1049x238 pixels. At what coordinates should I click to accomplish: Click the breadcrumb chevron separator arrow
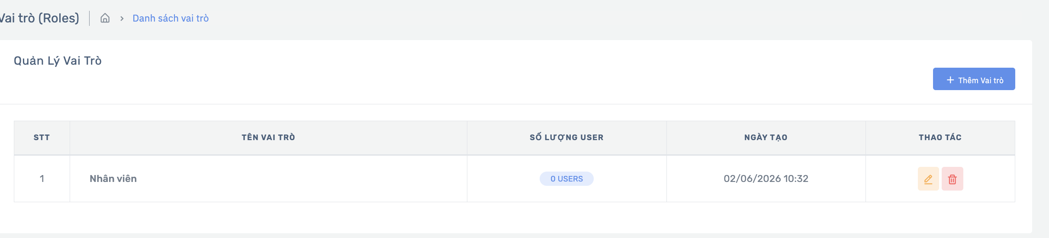(x=122, y=19)
